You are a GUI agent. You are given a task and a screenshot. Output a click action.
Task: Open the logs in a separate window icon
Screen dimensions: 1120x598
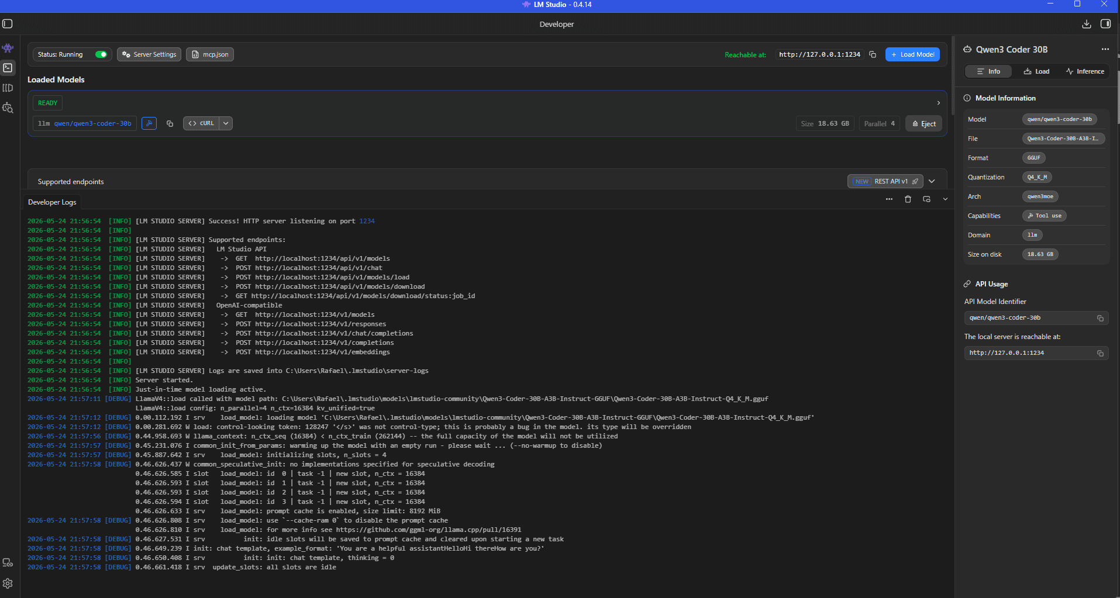[x=926, y=199]
